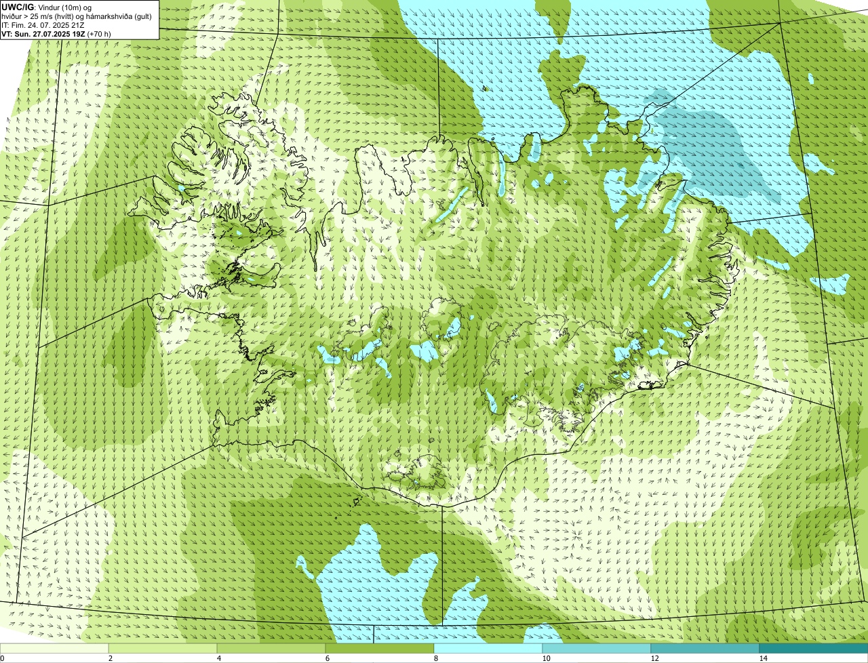Click the light cyan 8–10 m/s legend swatch

tap(488, 648)
